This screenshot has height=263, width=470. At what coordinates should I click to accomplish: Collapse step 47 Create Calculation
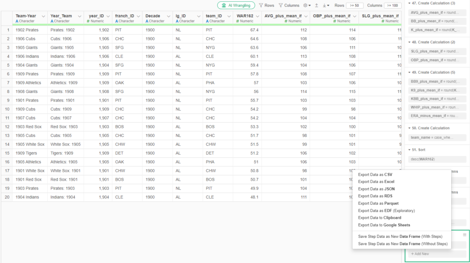[x=409, y=3]
